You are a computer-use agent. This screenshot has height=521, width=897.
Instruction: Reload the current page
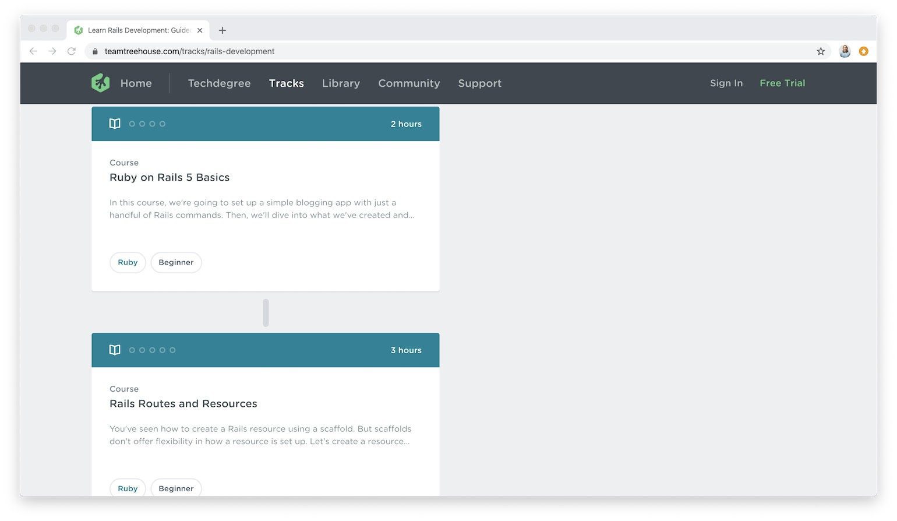[71, 51]
